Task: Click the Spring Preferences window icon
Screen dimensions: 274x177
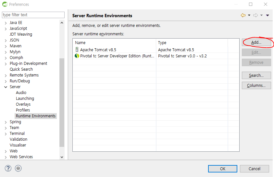Action: pos(5,4)
